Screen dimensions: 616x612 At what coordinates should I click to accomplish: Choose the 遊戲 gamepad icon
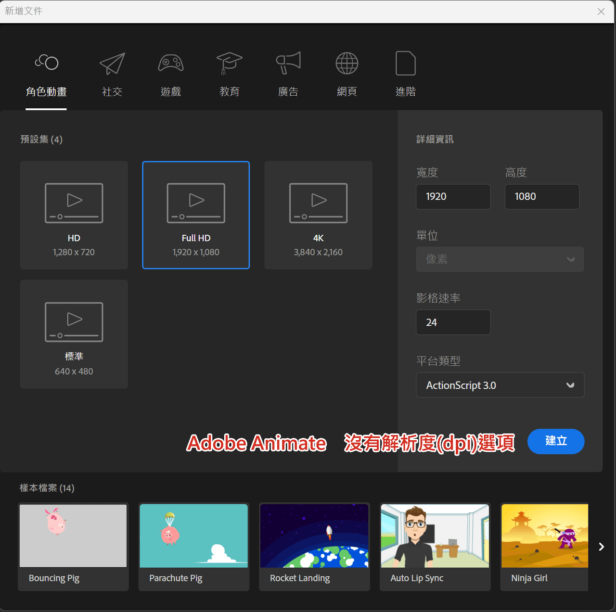pos(171,63)
